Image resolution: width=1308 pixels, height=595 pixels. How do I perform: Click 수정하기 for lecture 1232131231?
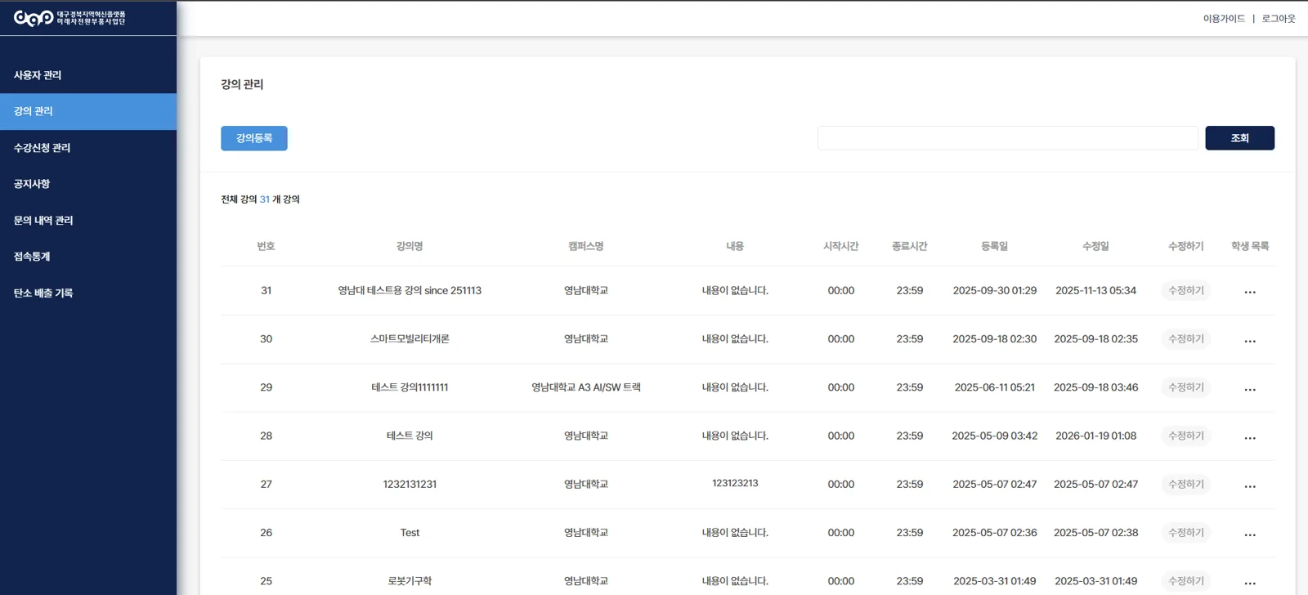[x=1186, y=484]
